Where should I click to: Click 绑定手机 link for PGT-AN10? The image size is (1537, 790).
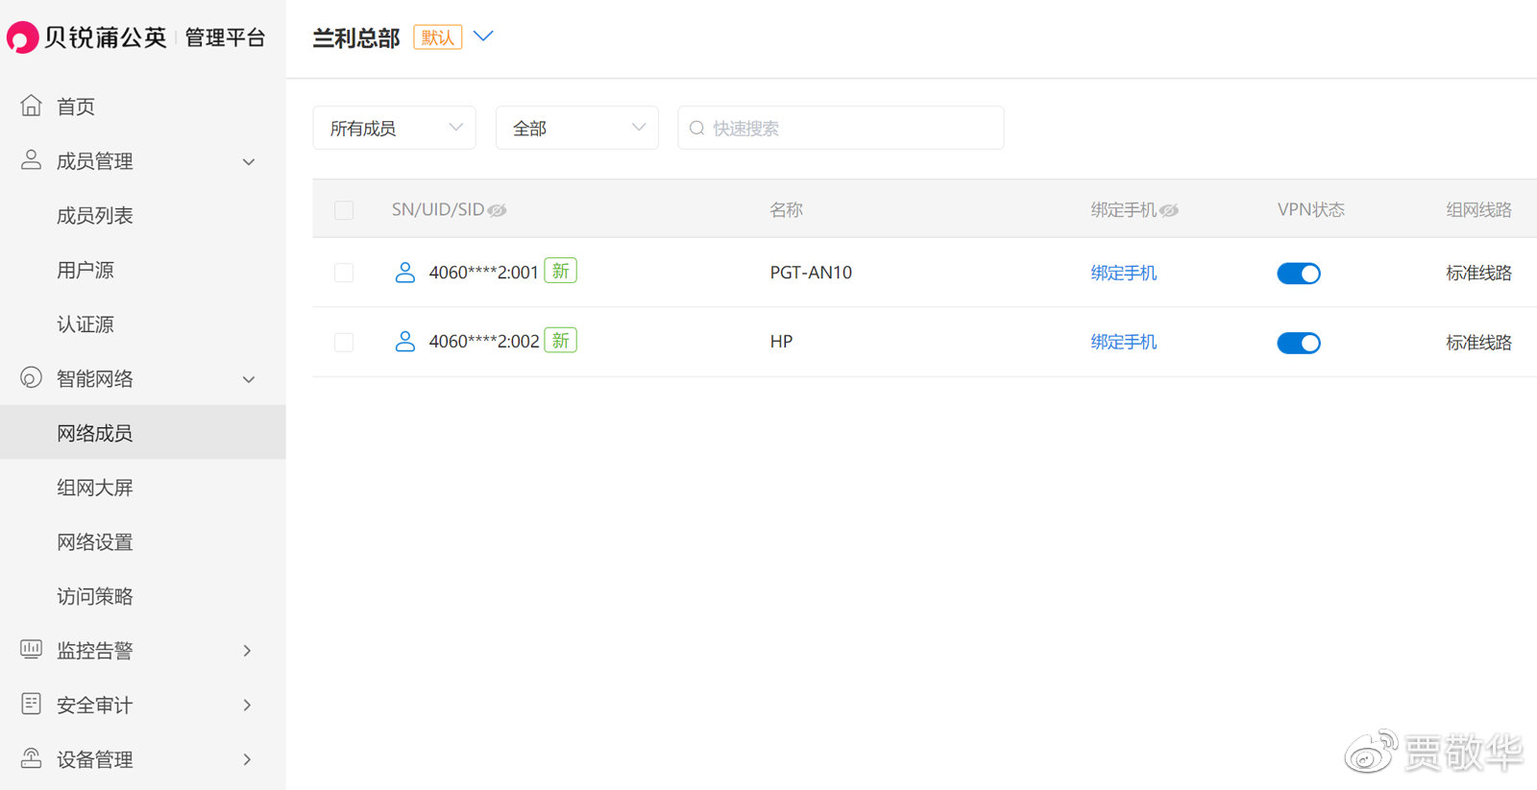pos(1123,273)
